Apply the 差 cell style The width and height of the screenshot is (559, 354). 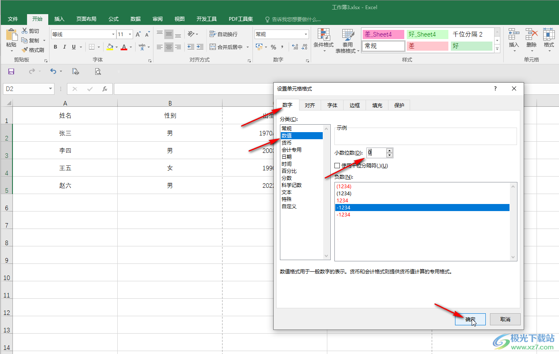(x=428, y=46)
